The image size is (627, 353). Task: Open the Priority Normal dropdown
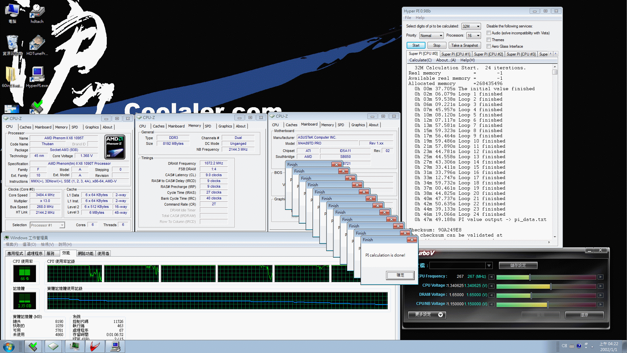point(431,36)
